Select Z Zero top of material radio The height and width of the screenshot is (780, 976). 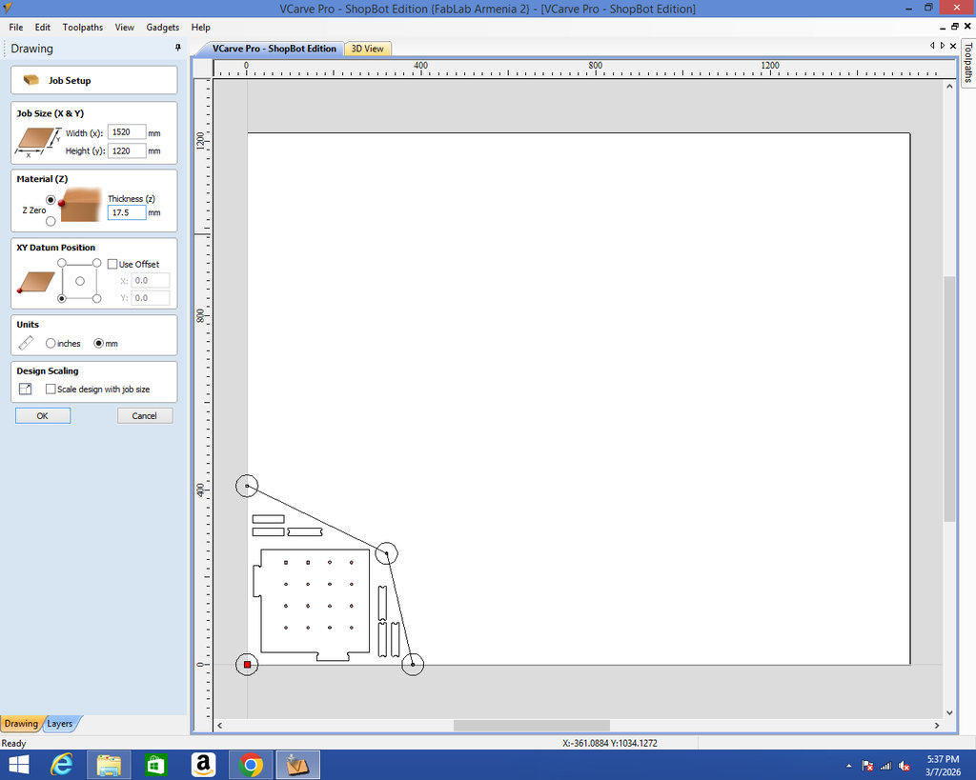click(51, 200)
